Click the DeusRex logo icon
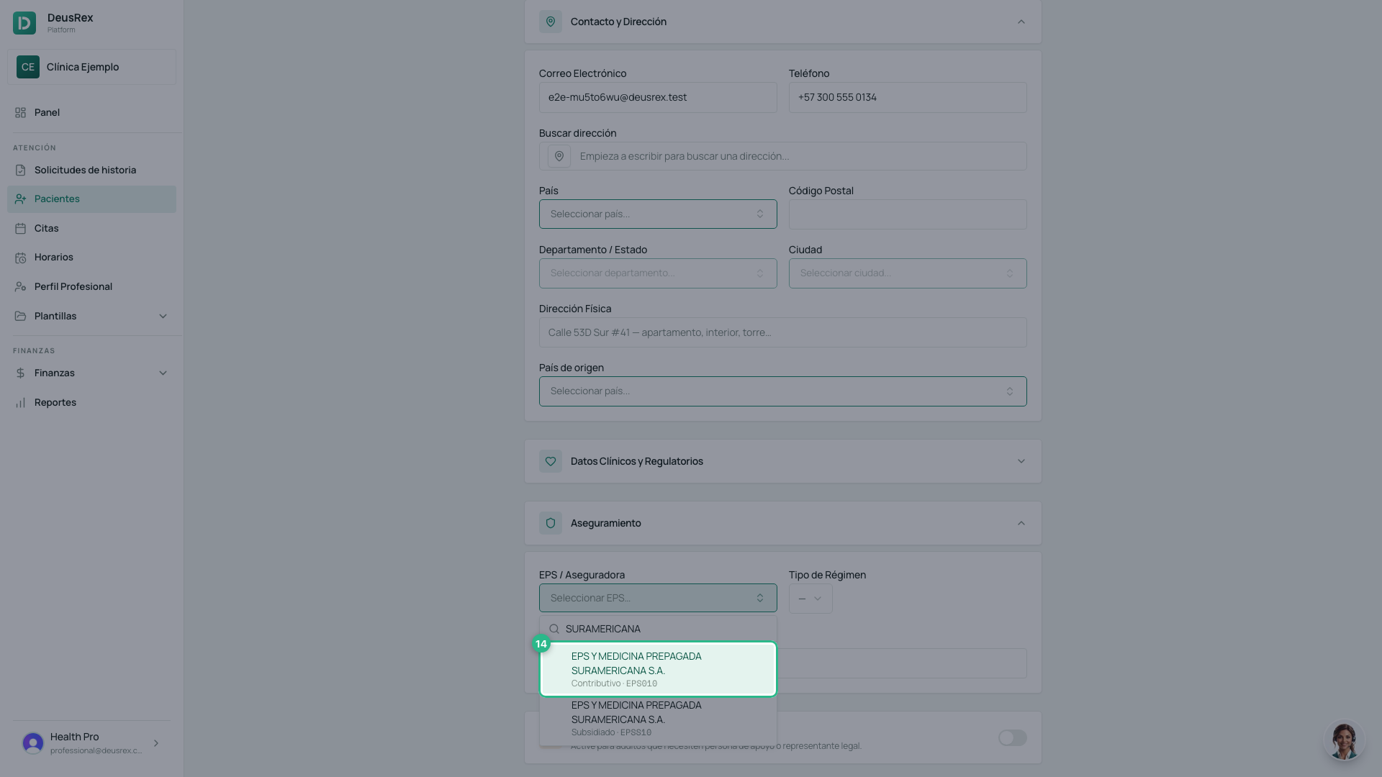This screenshot has height=777, width=1382. click(x=24, y=23)
